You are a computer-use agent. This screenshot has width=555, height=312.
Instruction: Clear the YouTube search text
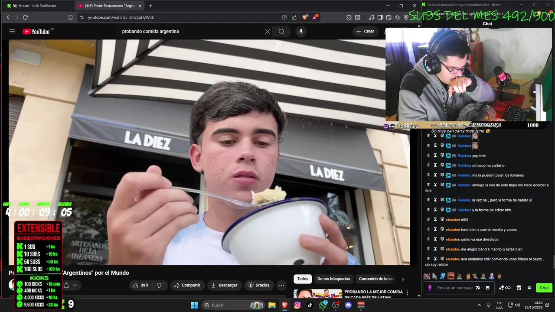[x=268, y=31]
